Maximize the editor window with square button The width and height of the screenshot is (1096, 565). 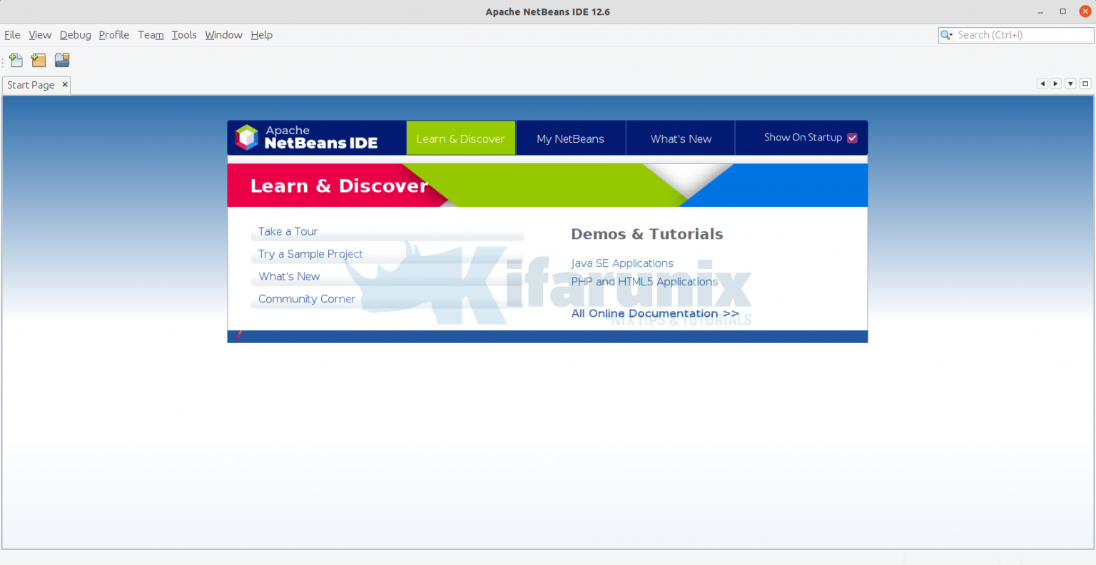(x=1085, y=84)
